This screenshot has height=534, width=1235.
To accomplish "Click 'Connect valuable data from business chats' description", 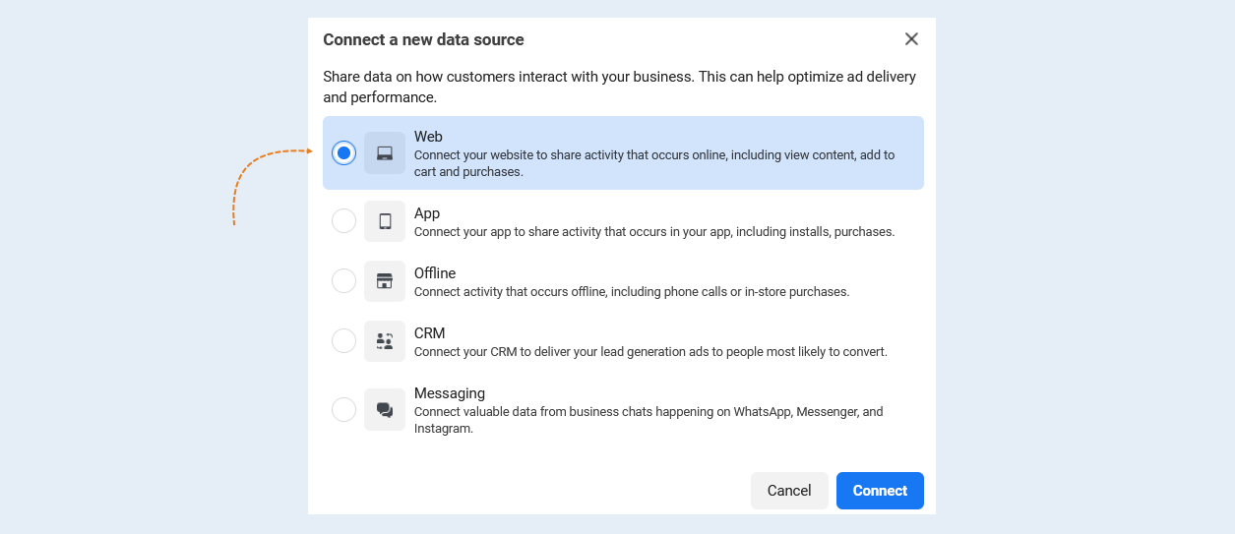I will (x=648, y=420).
